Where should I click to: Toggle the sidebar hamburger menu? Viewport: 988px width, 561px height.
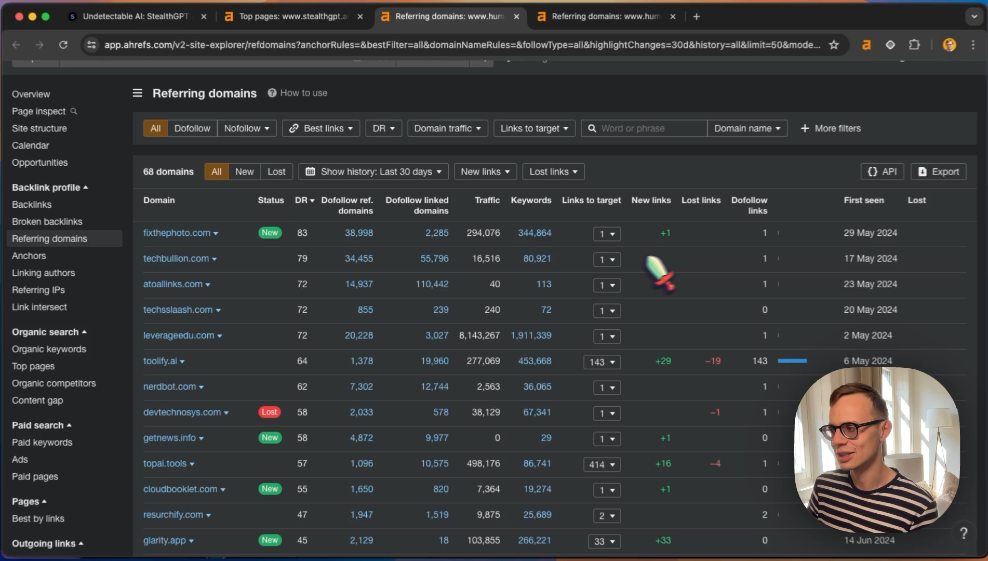click(x=137, y=93)
